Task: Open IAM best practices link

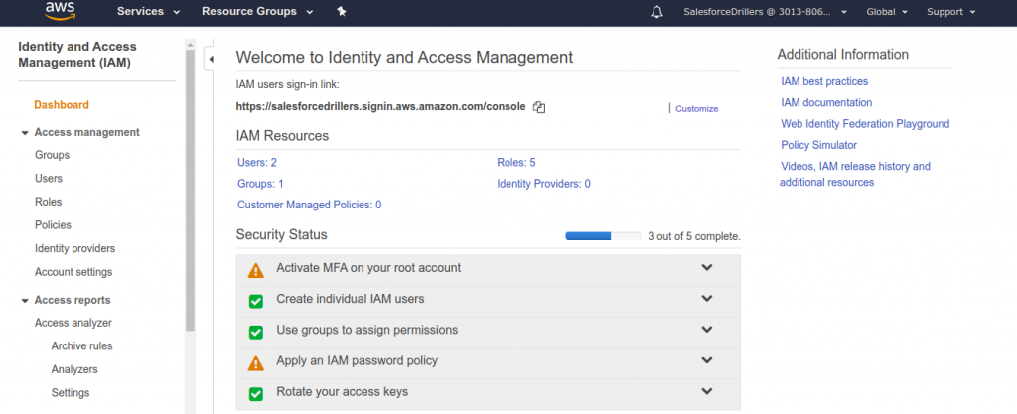Action: 824,81
